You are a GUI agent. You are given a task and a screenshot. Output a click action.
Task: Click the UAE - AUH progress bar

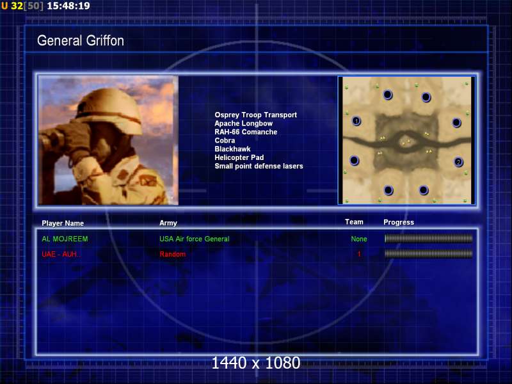(428, 254)
